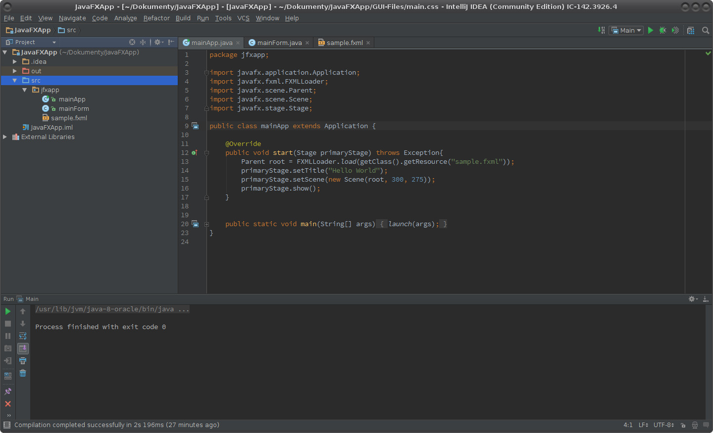Rerun Main with the green run button

[x=8, y=311]
